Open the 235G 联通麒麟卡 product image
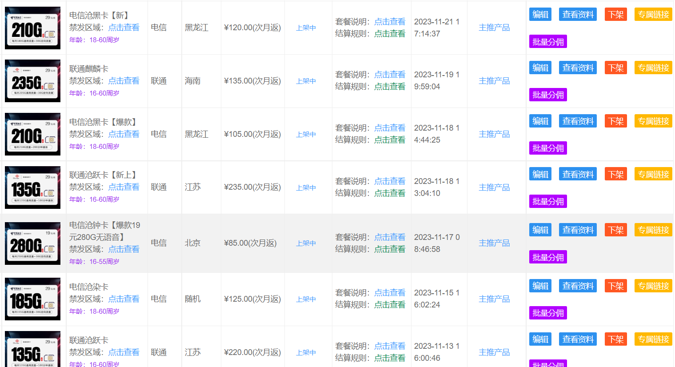Image resolution: width=675 pixels, height=367 pixels. [x=32, y=81]
